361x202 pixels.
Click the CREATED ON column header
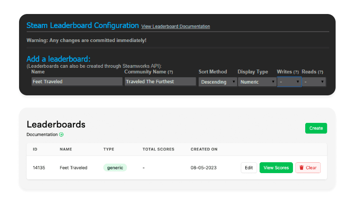[x=204, y=149]
